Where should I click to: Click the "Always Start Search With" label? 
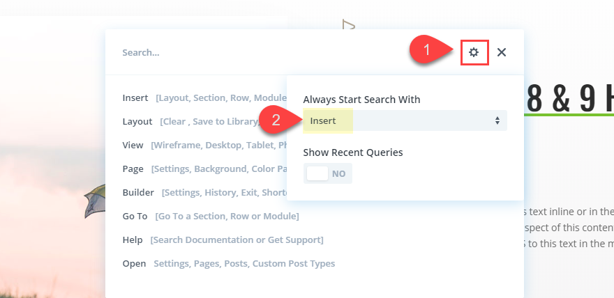361,100
